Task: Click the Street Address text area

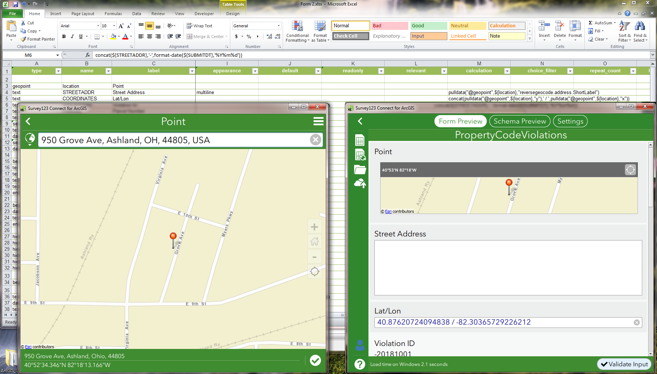Action: [508, 268]
